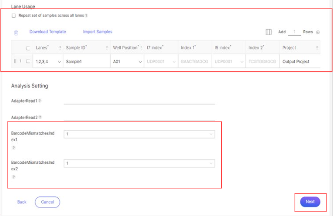The image size is (333, 216).
Task: Click the Import Samples link
Action: point(98,32)
